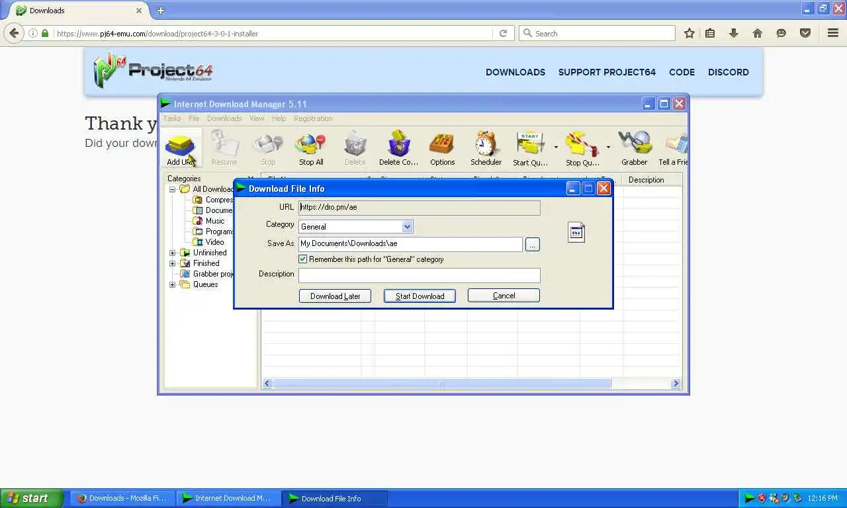Click the Start Download button

pos(420,296)
